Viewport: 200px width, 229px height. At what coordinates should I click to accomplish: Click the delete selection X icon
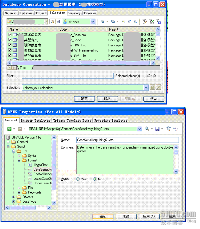(x=159, y=88)
